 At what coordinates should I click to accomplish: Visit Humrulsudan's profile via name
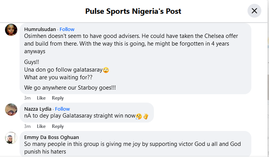coord(40,29)
